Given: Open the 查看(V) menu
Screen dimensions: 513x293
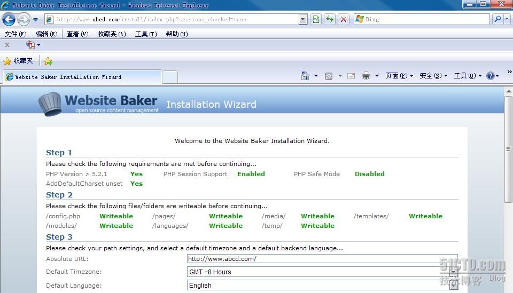Looking at the screenshot, I should (x=77, y=34).
